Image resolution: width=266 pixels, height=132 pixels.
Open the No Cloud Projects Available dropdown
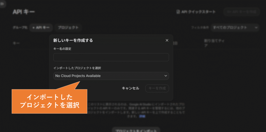(x=111, y=76)
